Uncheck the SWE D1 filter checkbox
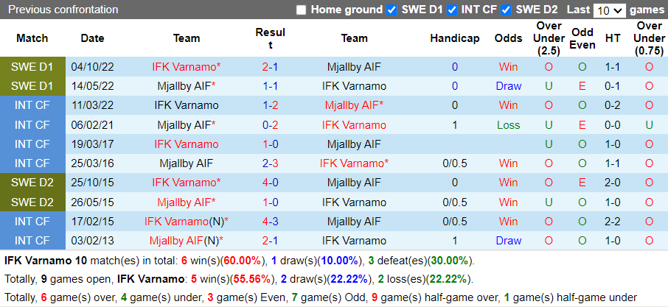The image size is (668, 307). [392, 10]
